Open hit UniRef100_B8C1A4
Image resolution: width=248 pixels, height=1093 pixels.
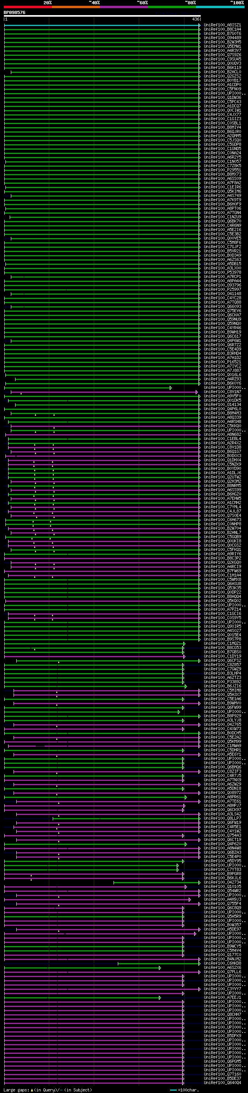coord(222,29)
